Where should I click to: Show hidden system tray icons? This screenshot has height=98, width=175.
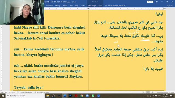pyautogui.click(x=145, y=96)
